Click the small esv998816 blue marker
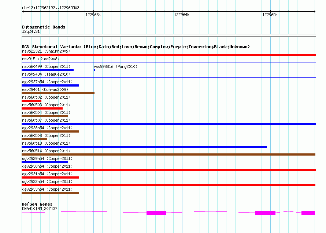The image size is (326, 233). 94,70
